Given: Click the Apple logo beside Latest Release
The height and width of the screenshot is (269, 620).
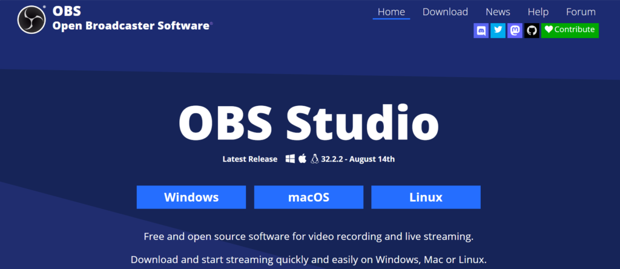Looking at the screenshot, I should point(303,159).
